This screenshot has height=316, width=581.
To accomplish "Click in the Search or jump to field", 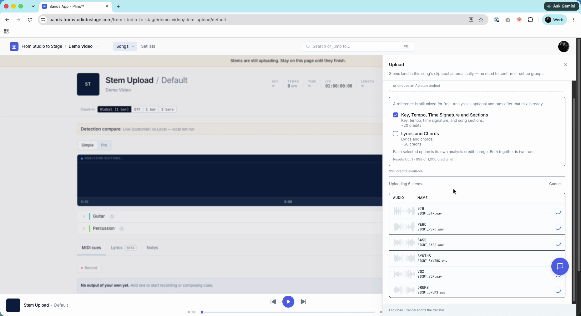I will [x=358, y=46].
